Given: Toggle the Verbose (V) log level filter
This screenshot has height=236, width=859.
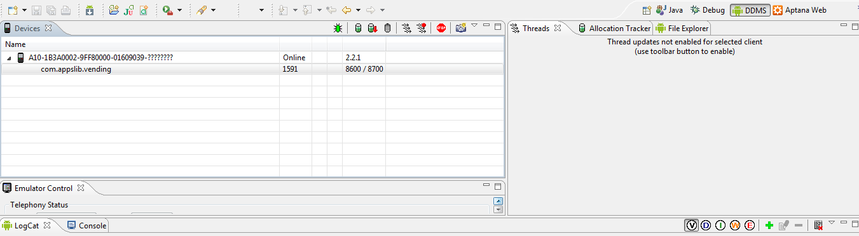Looking at the screenshot, I should [691, 225].
